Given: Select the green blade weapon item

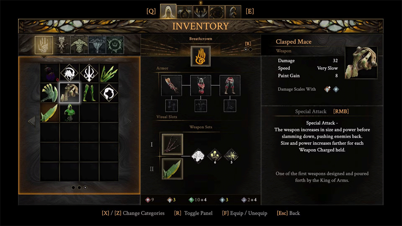Looking at the screenshot, I should click(x=49, y=113).
